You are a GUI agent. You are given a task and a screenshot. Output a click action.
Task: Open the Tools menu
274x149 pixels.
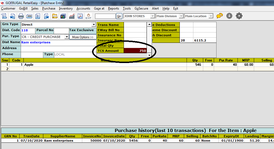click(127, 8)
